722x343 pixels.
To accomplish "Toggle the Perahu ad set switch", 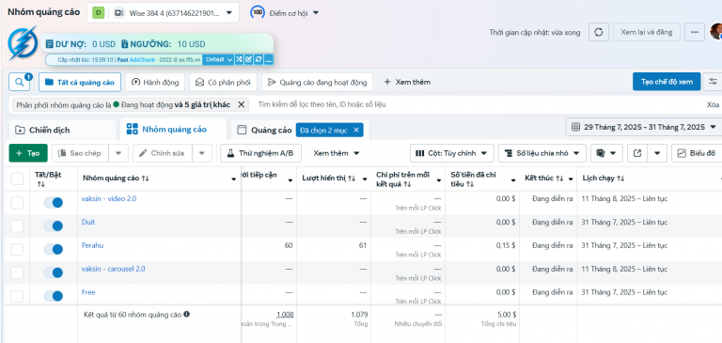I will pos(54,250).
